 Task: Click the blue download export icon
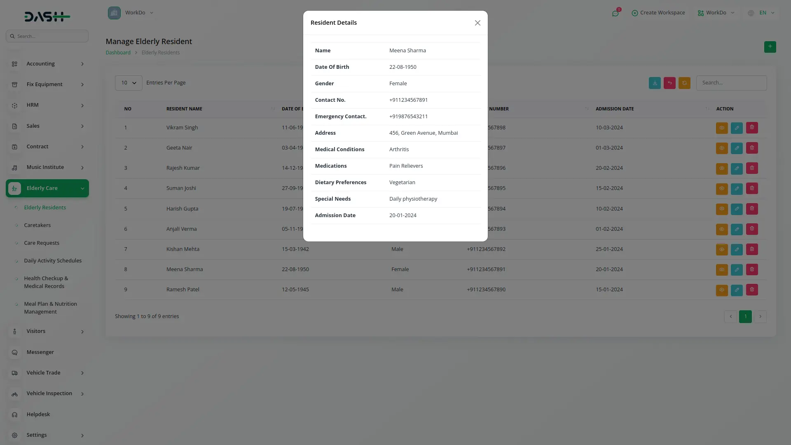point(655,83)
